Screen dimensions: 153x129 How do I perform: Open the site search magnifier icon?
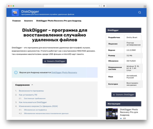tap(140, 13)
